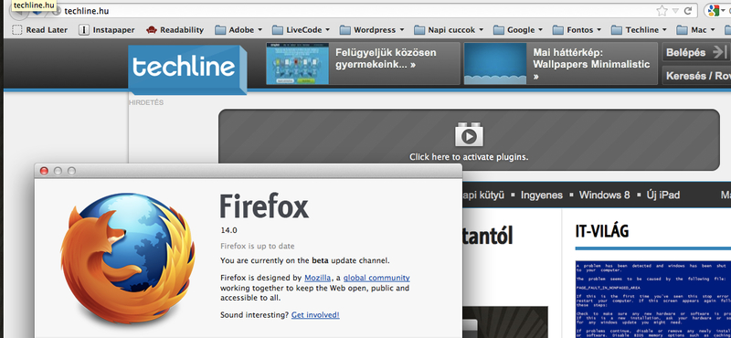Screen dimensions: 731x338
Task: Reload the page with the refresh icon
Action: pyautogui.click(x=688, y=11)
